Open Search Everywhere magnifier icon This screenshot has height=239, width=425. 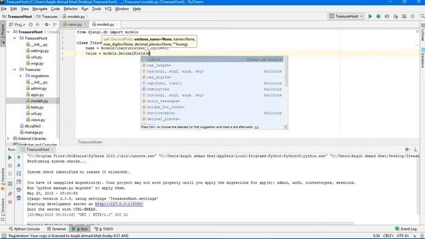pyautogui.click(x=422, y=16)
